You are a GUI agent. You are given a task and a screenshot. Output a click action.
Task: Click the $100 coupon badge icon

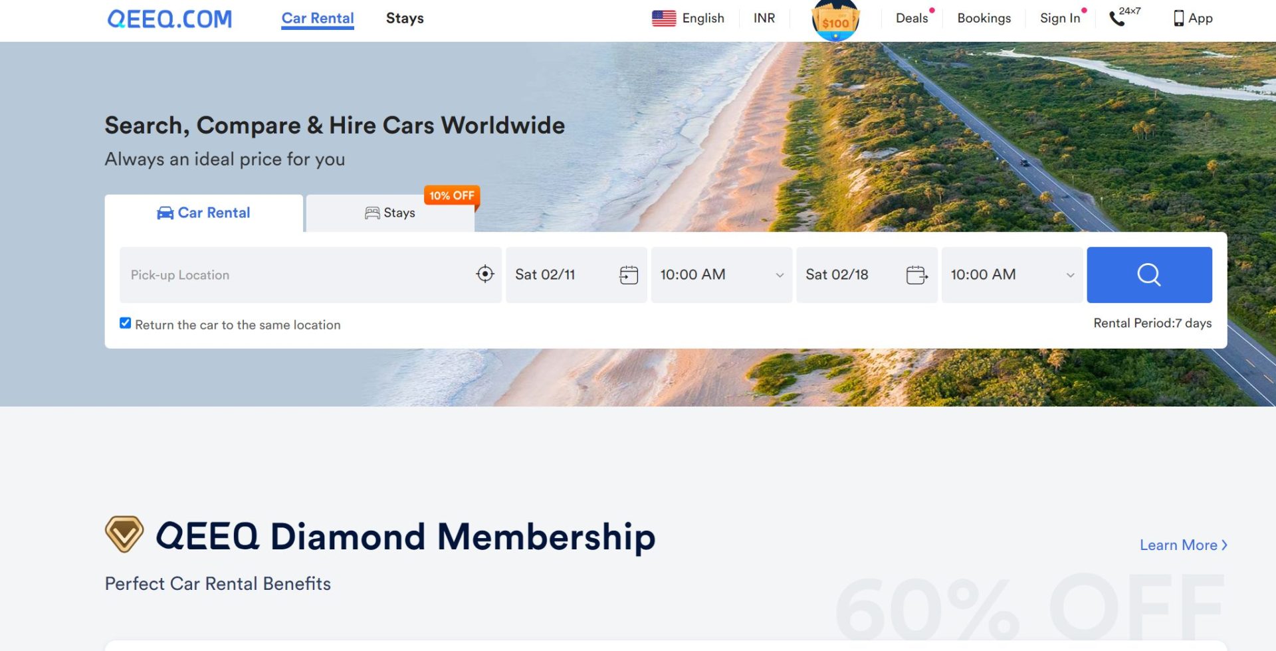pyautogui.click(x=835, y=20)
